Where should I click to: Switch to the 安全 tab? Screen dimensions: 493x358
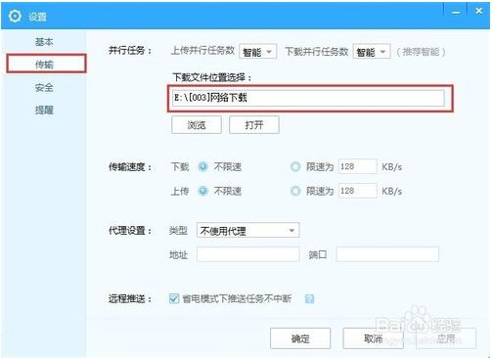[x=44, y=87]
